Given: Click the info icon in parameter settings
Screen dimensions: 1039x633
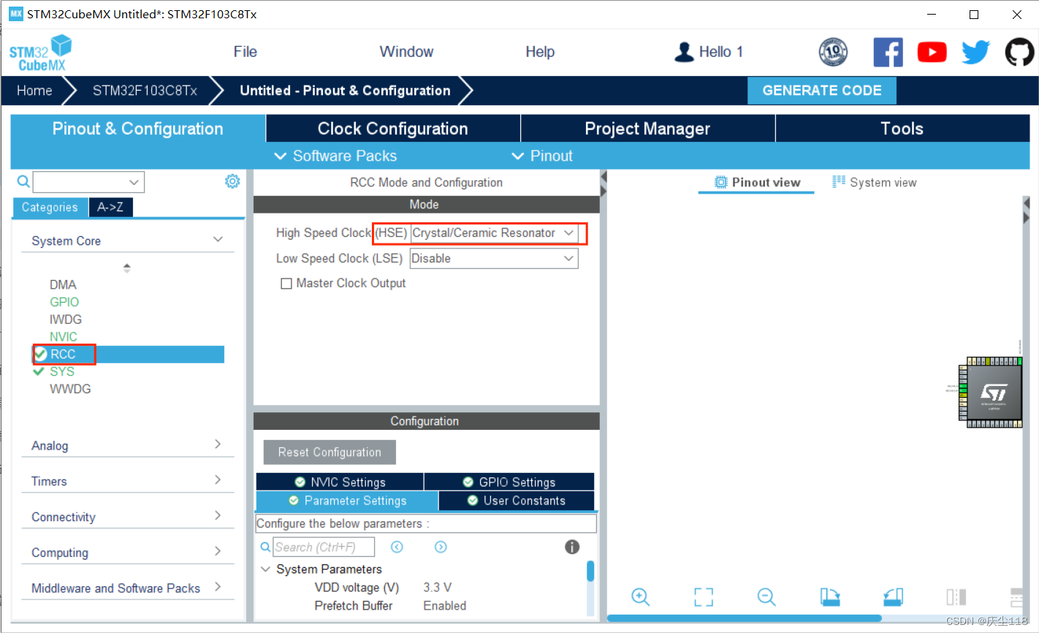Looking at the screenshot, I should coord(572,547).
